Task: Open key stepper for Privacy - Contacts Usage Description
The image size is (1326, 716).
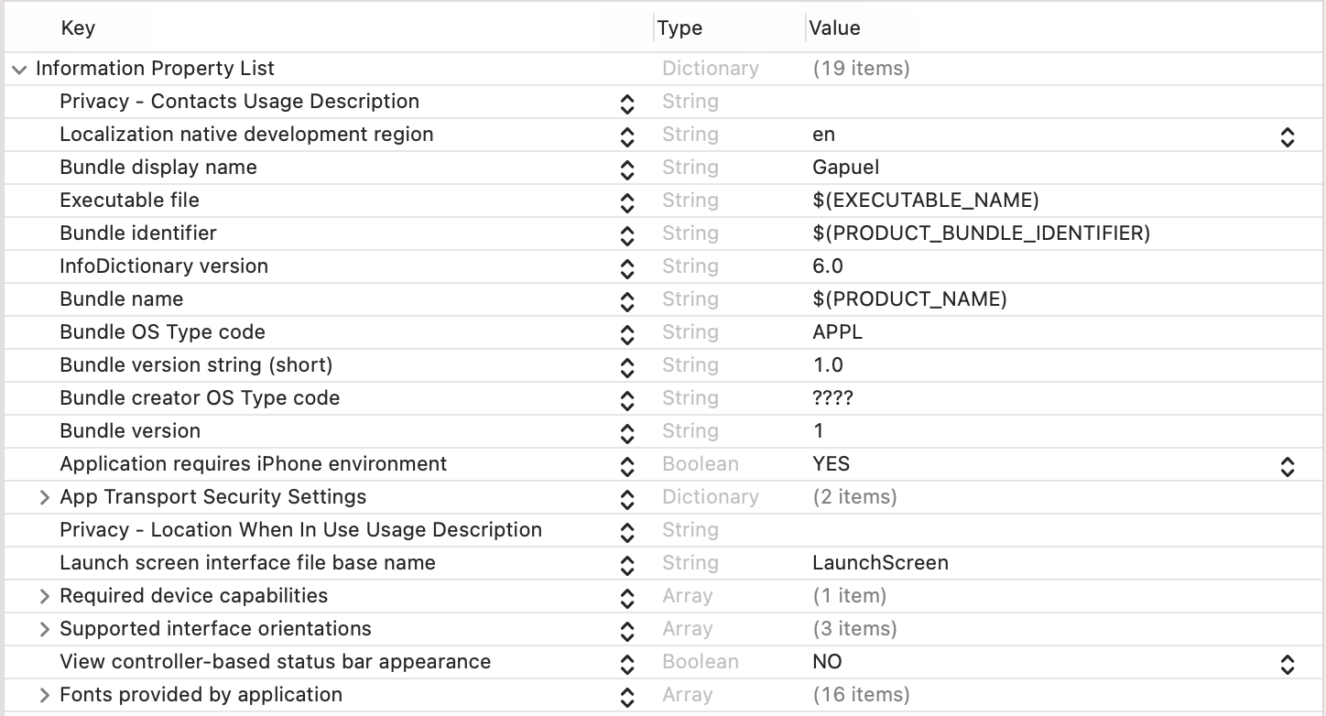Action: [627, 103]
